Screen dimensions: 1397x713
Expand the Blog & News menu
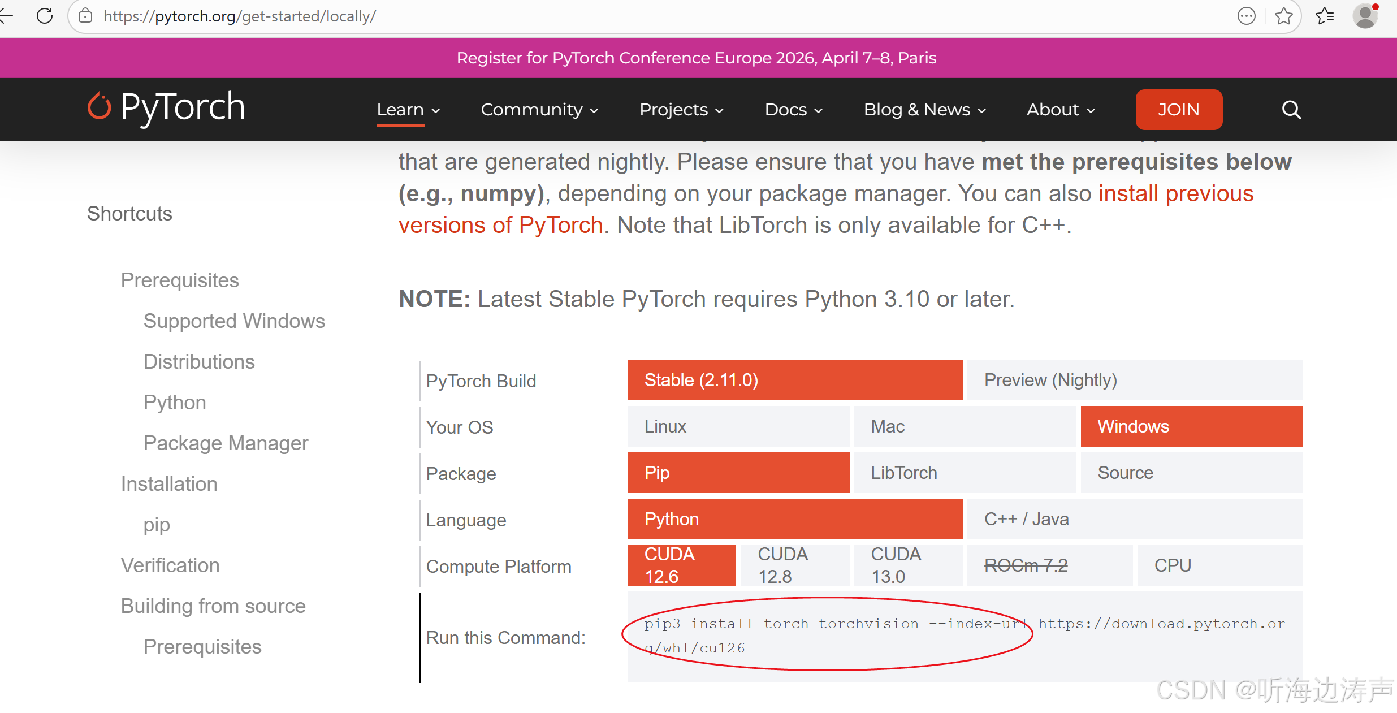(924, 110)
